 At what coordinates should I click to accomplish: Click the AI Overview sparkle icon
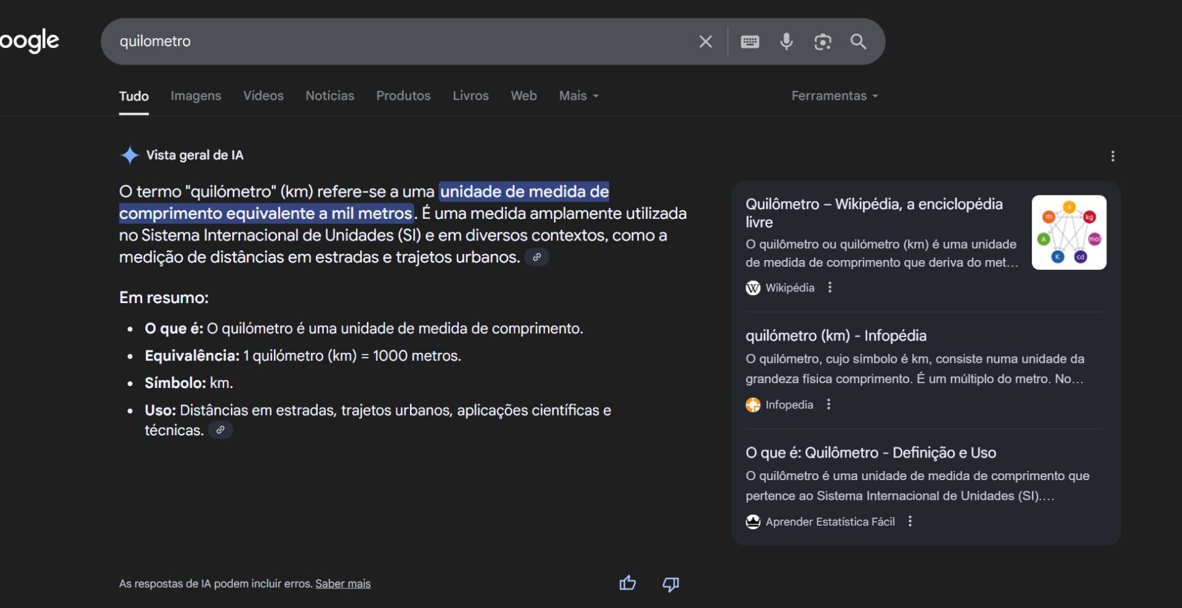click(x=129, y=155)
